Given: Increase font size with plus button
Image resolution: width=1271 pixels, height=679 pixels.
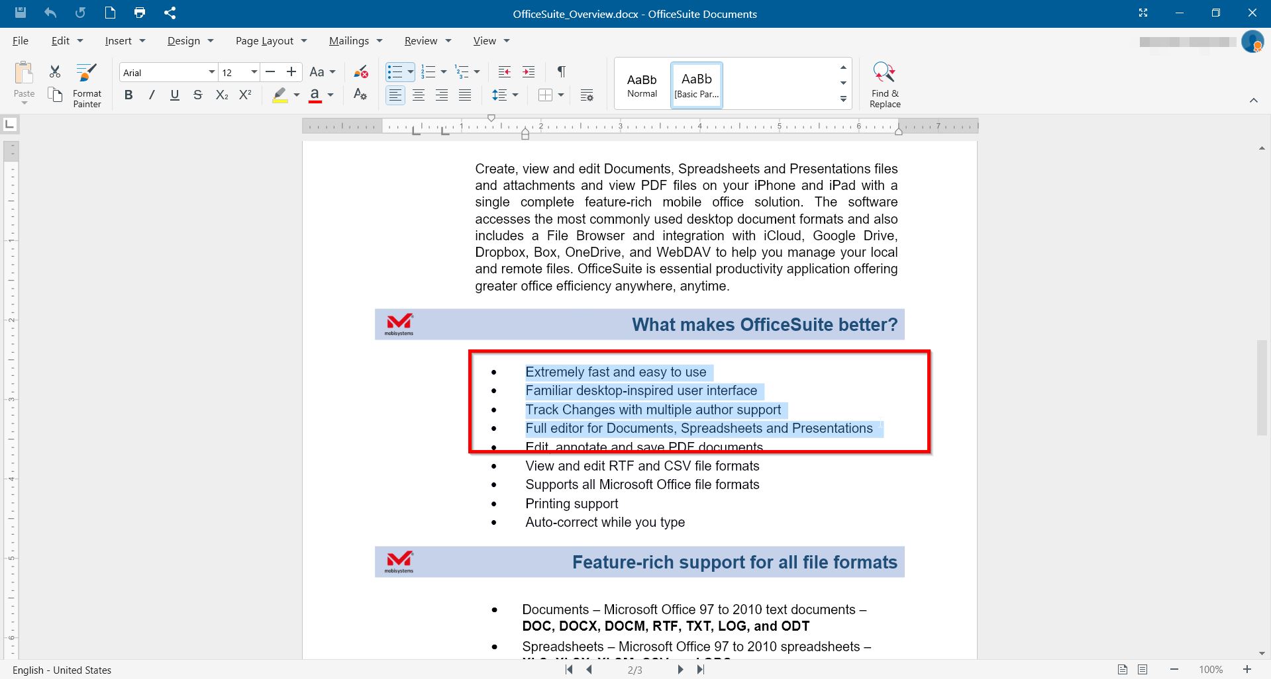Looking at the screenshot, I should click(x=291, y=72).
